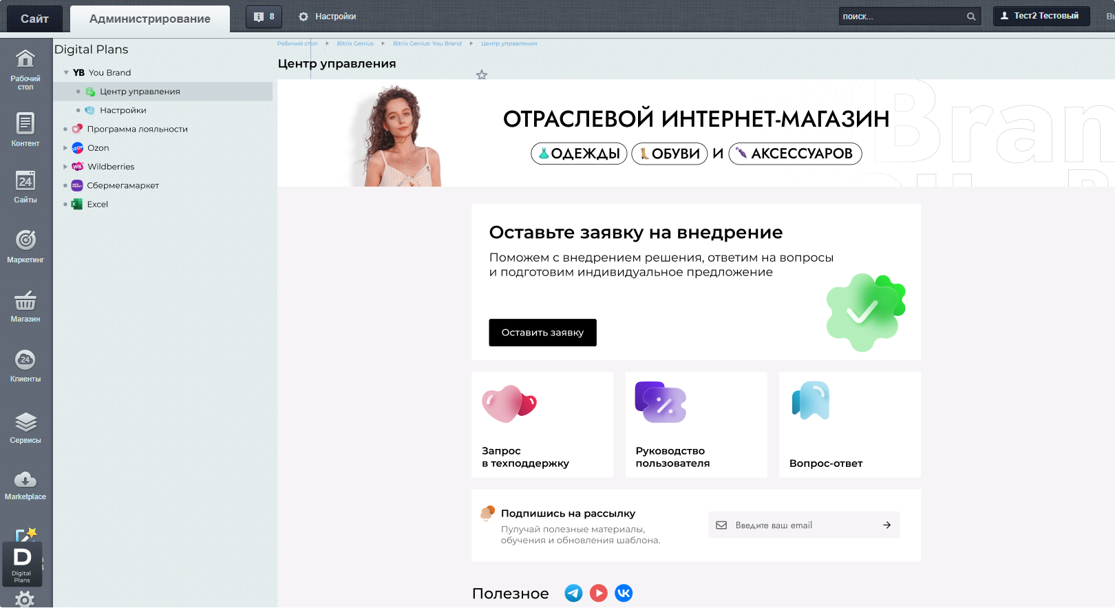Expand the Ozon tree item
Screen dimensions: 1115x608
(66, 148)
